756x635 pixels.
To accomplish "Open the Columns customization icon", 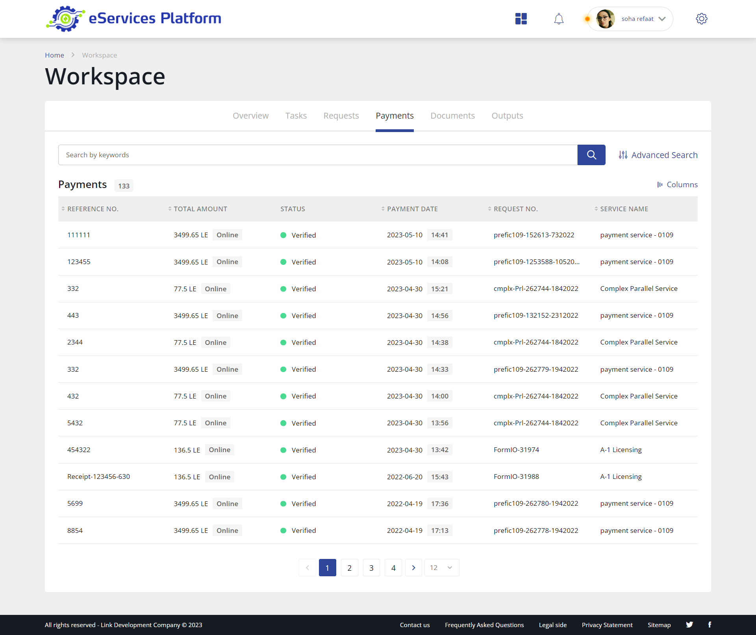I will point(660,184).
